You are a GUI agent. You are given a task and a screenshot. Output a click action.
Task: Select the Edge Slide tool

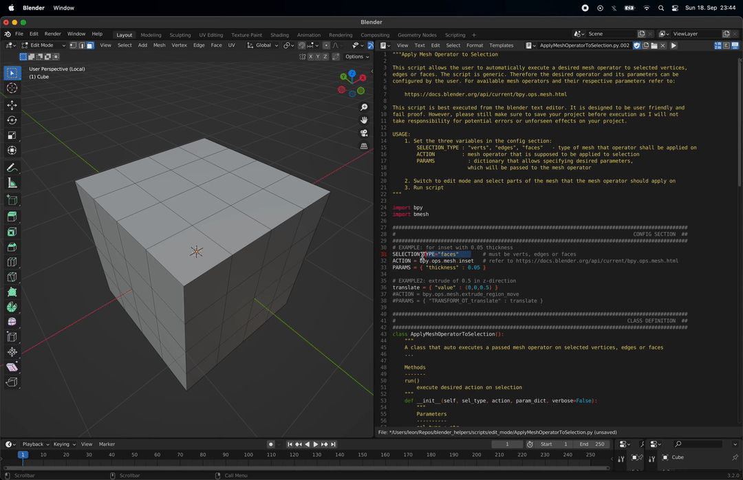click(x=12, y=337)
